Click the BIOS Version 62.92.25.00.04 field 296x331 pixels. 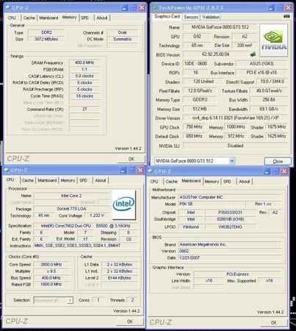pos(215,54)
